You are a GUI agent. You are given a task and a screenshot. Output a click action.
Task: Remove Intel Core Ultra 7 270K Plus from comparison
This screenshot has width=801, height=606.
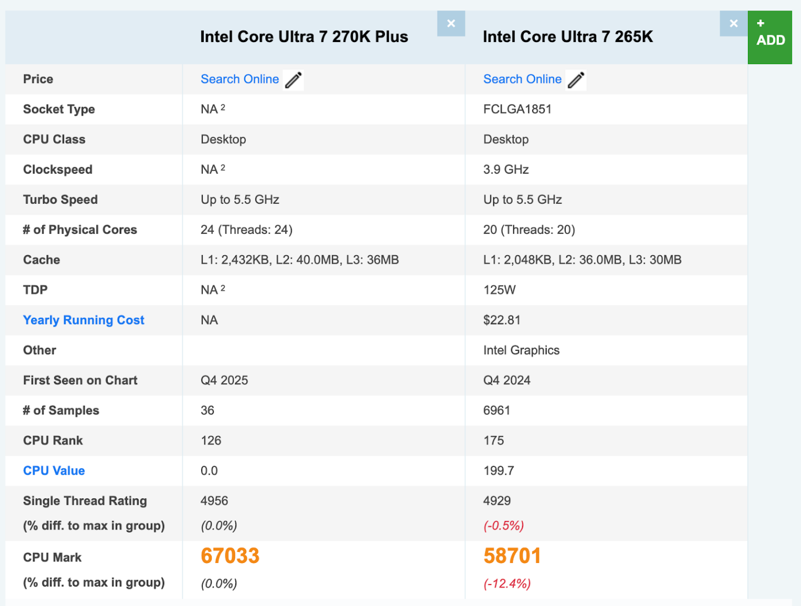coord(451,23)
